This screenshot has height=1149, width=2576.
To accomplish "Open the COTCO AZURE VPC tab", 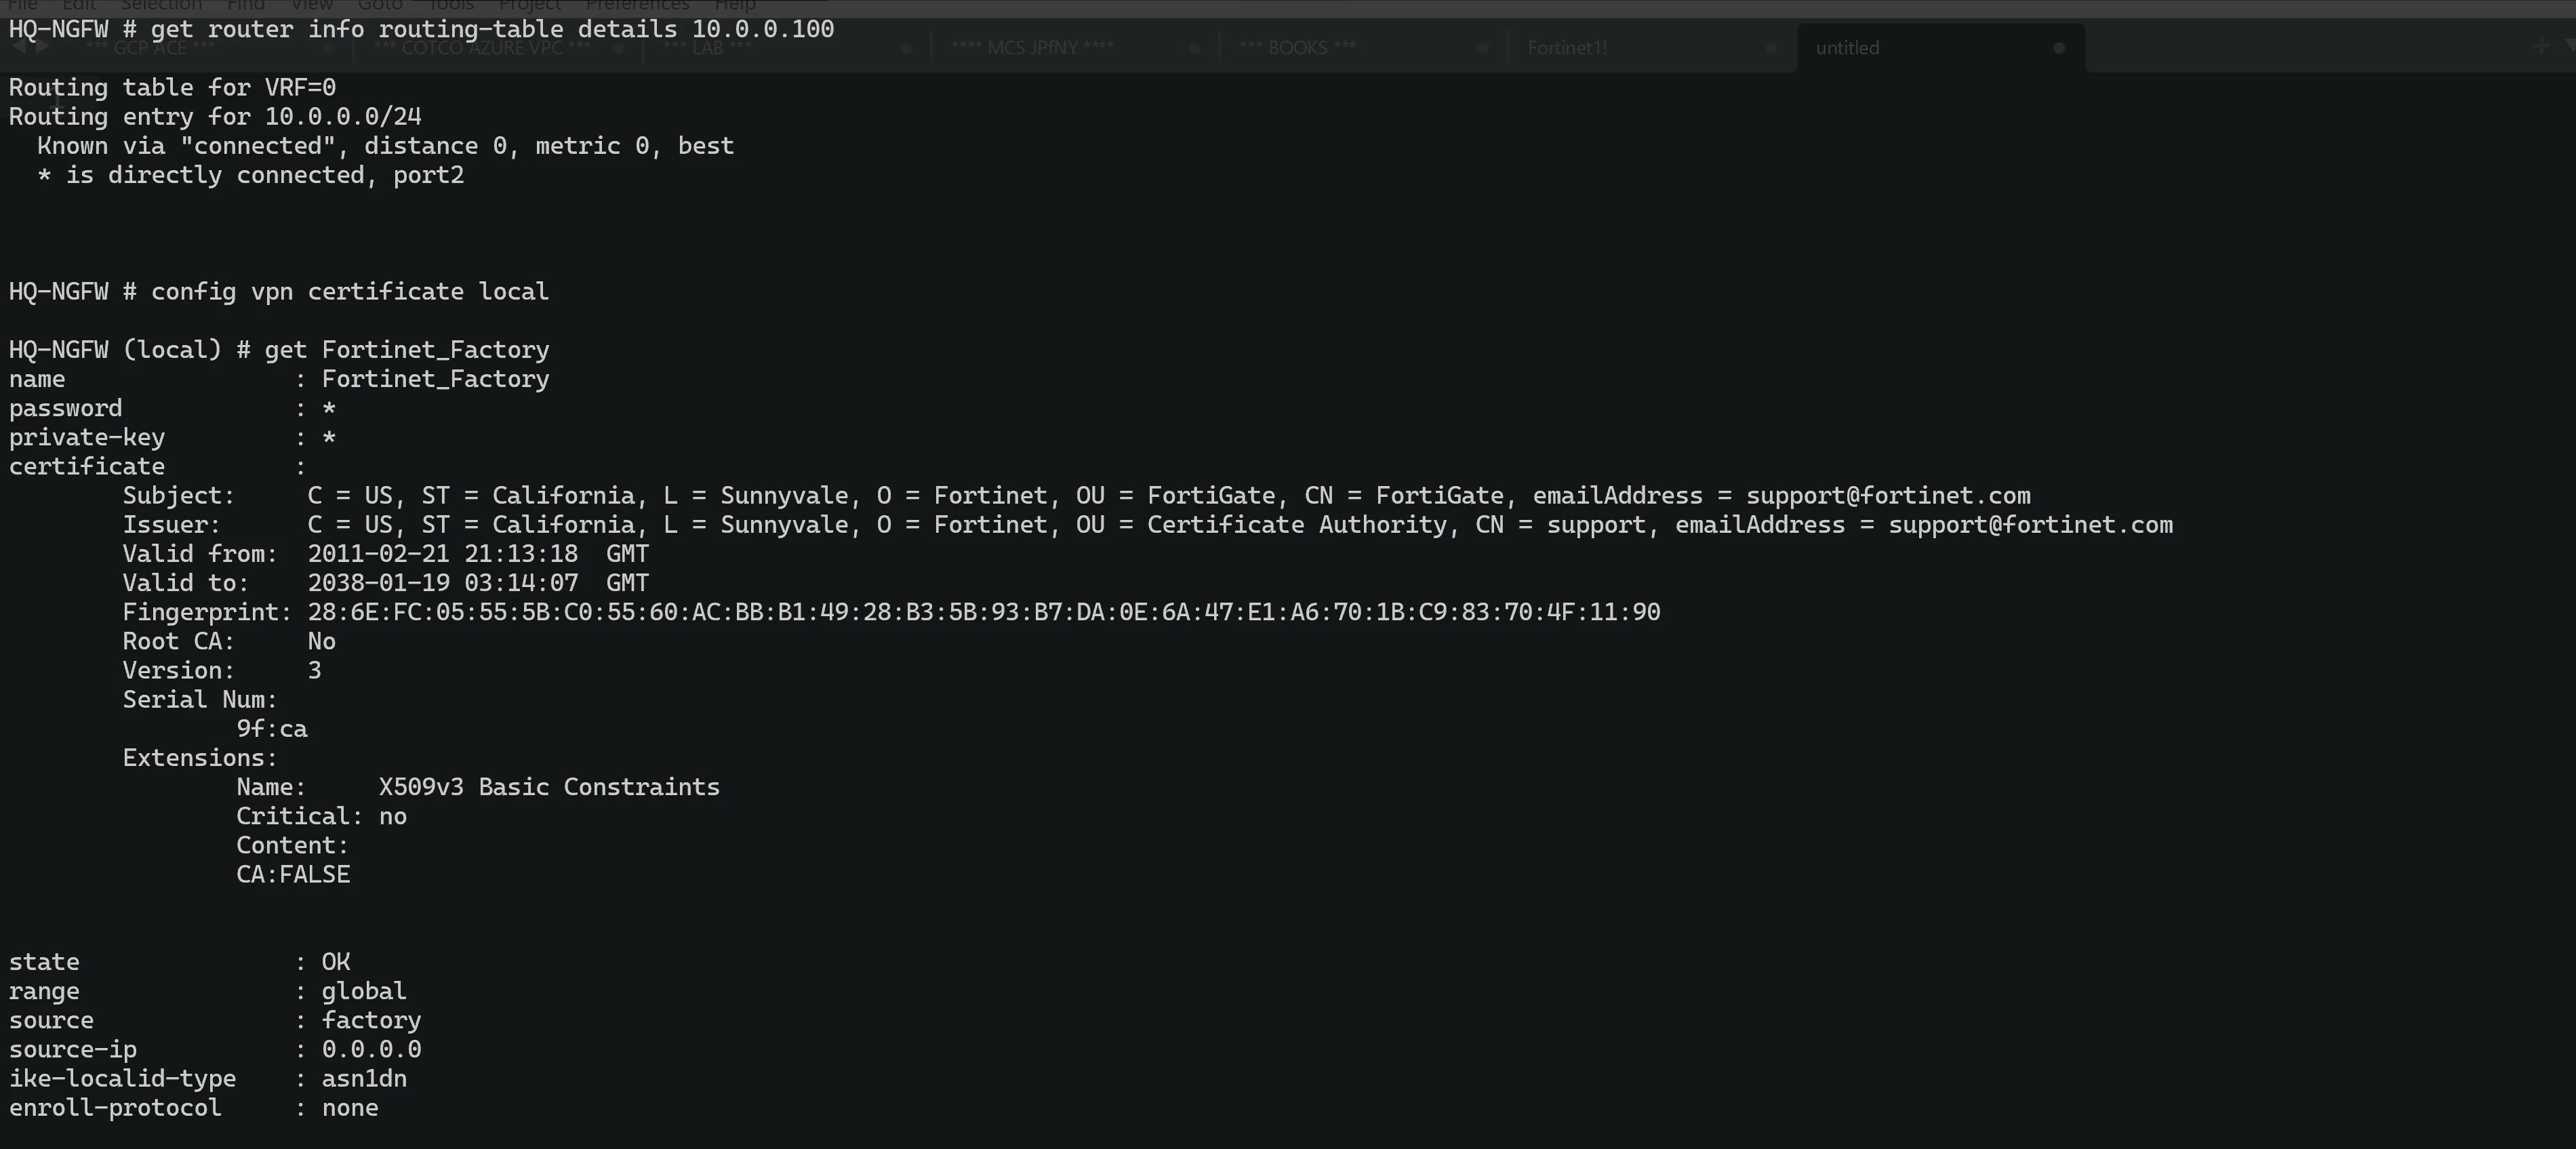I will coord(482,48).
